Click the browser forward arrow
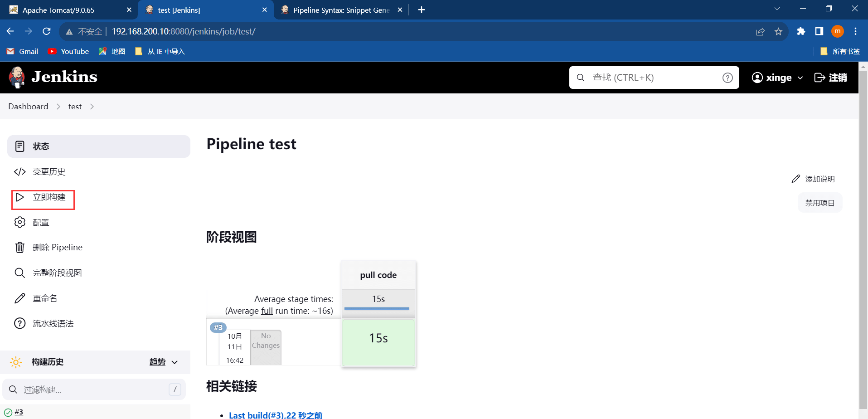Image resolution: width=868 pixels, height=419 pixels. pyautogui.click(x=29, y=31)
